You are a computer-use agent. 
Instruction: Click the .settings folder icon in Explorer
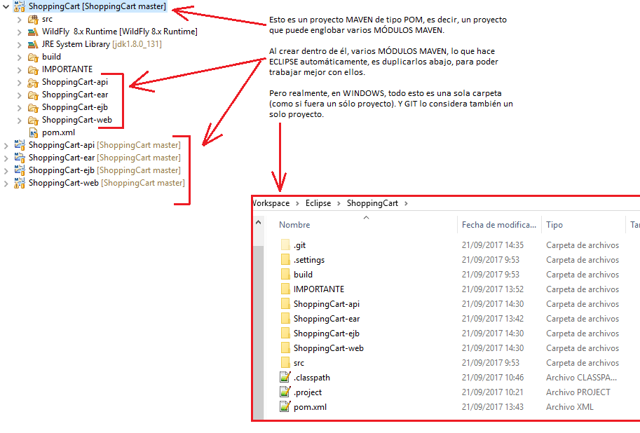tap(285, 259)
